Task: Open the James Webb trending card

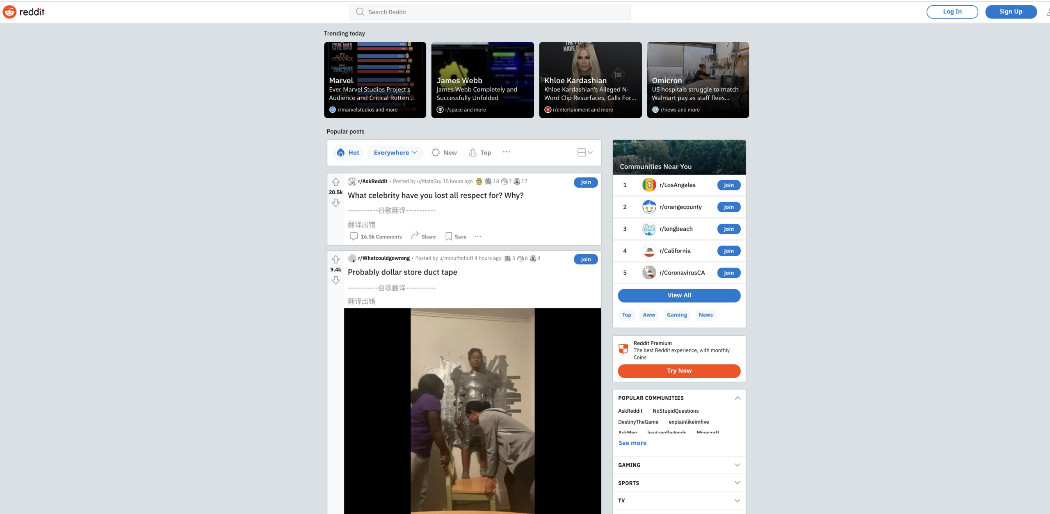Action: point(482,80)
